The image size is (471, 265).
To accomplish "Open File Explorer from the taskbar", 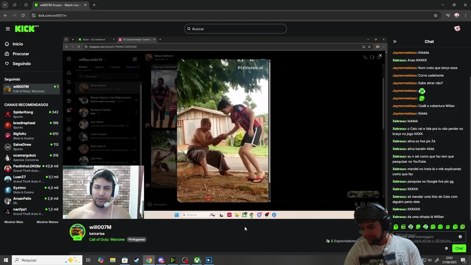I will click(x=113, y=260).
